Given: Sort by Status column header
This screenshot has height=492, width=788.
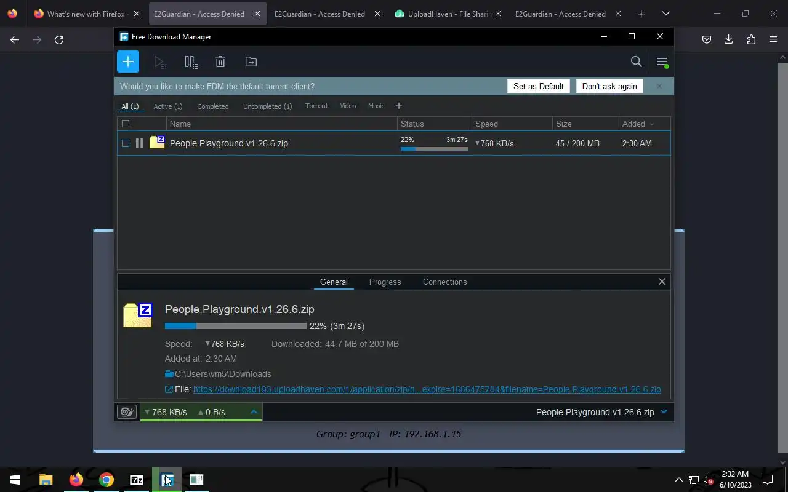Looking at the screenshot, I should [434, 124].
